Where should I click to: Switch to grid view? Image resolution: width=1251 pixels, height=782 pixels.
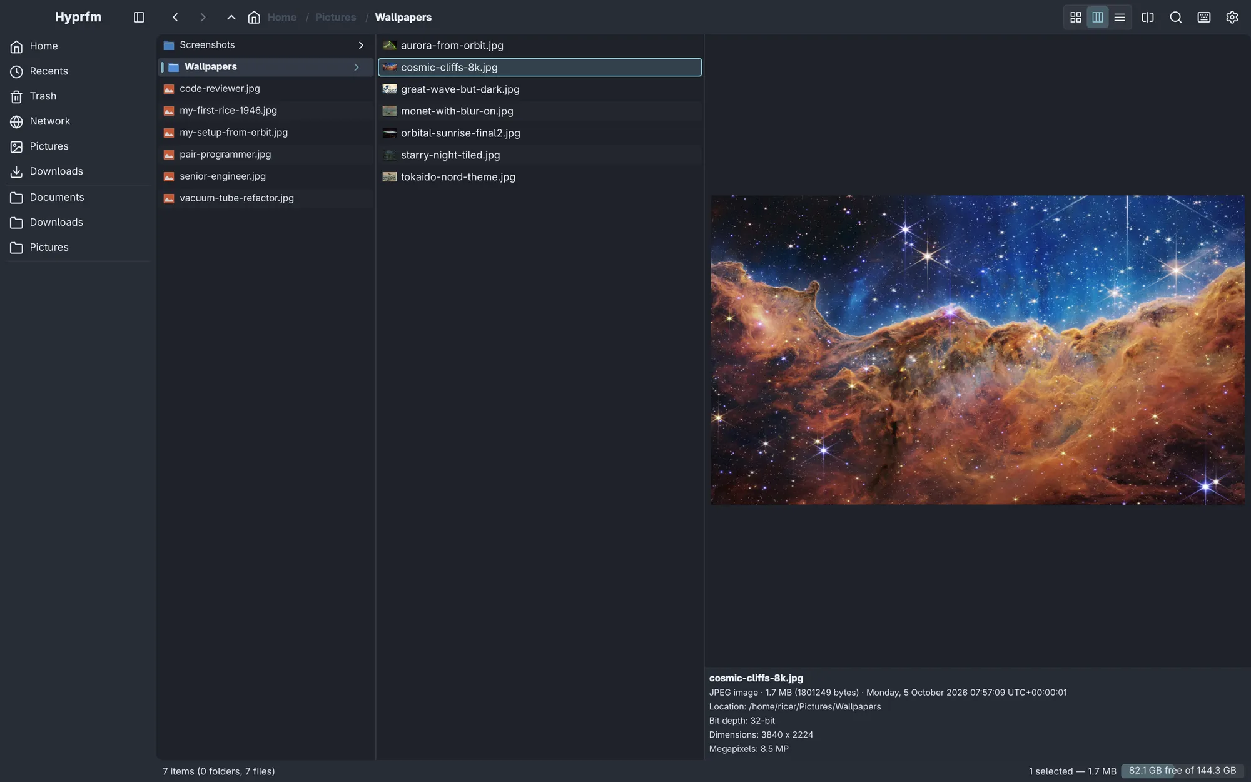pyautogui.click(x=1076, y=18)
